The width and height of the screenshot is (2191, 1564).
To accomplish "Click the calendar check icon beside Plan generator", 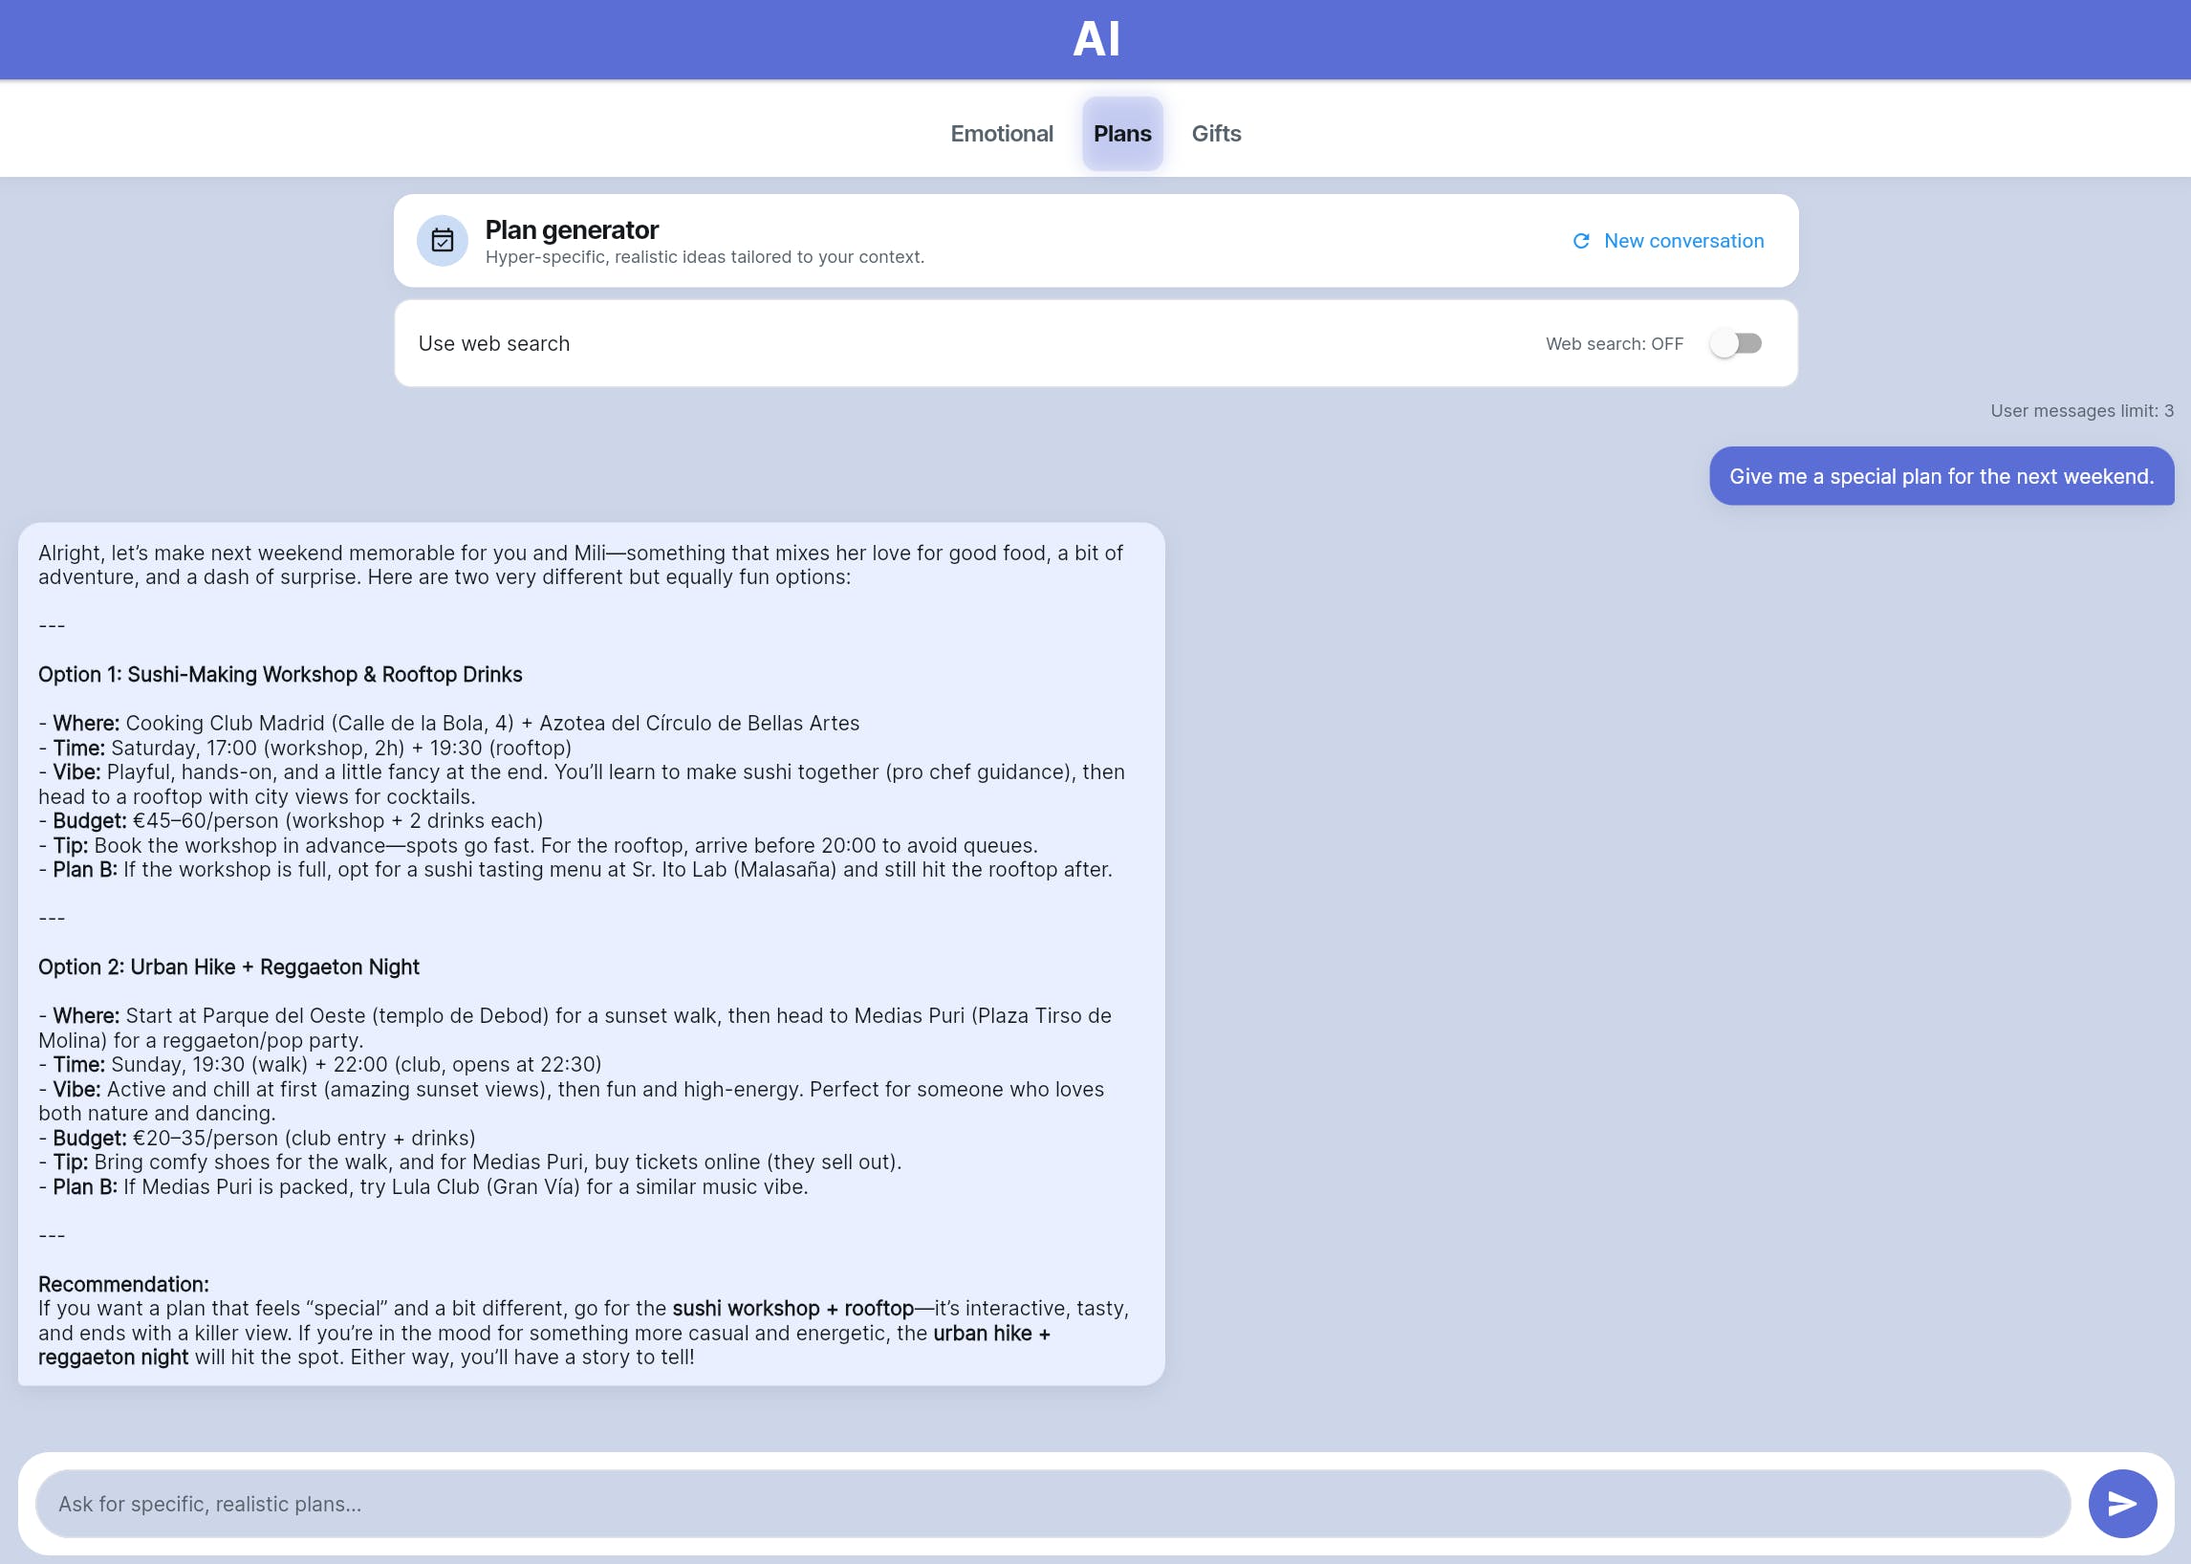I will (x=442, y=241).
